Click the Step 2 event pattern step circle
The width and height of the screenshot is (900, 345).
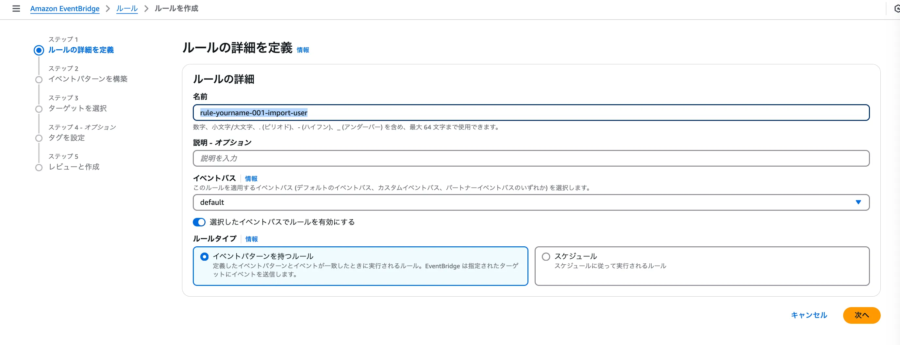[39, 80]
